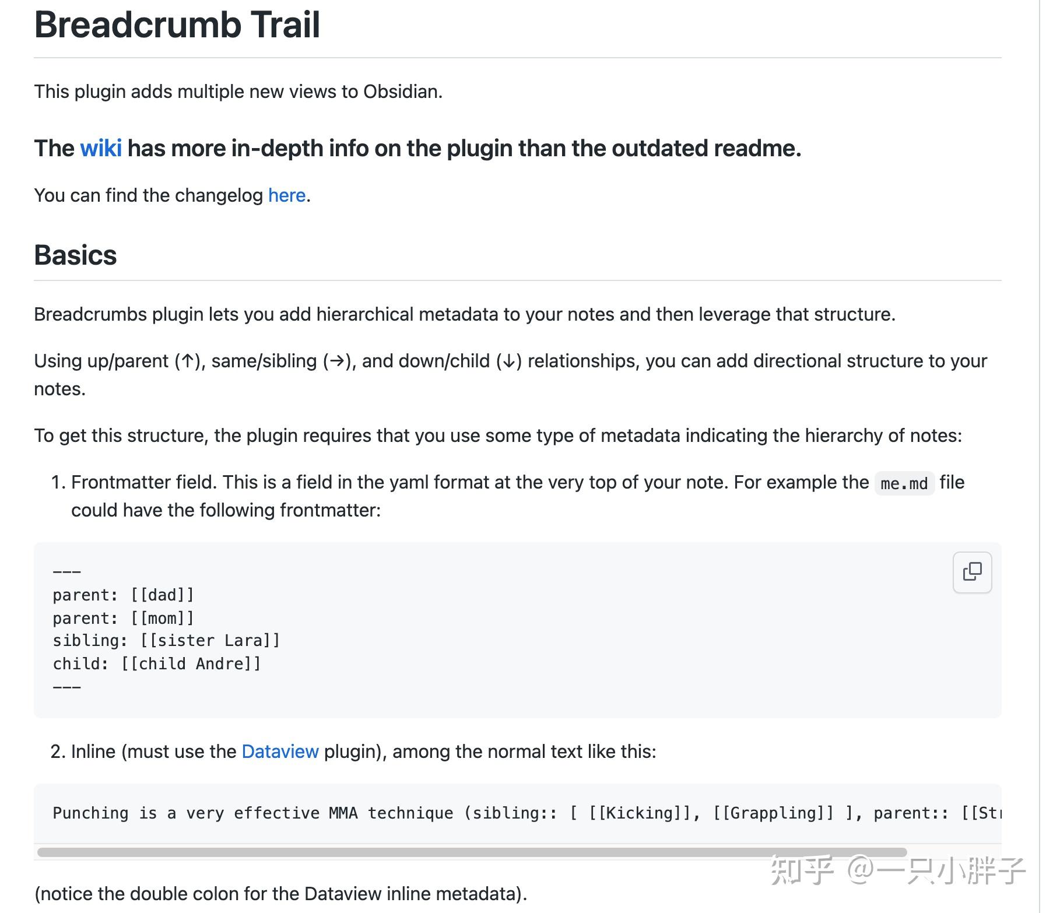
Task: Click the "child: [[child Andre]]" code line
Action: pos(157,663)
